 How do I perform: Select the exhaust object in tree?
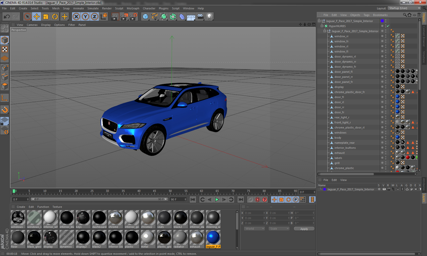340,153
